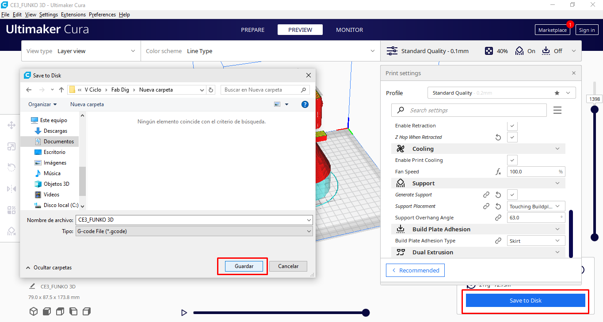The width and height of the screenshot is (603, 322).
Task: Open help in the Save to Disk dialog
Action: coord(305,104)
